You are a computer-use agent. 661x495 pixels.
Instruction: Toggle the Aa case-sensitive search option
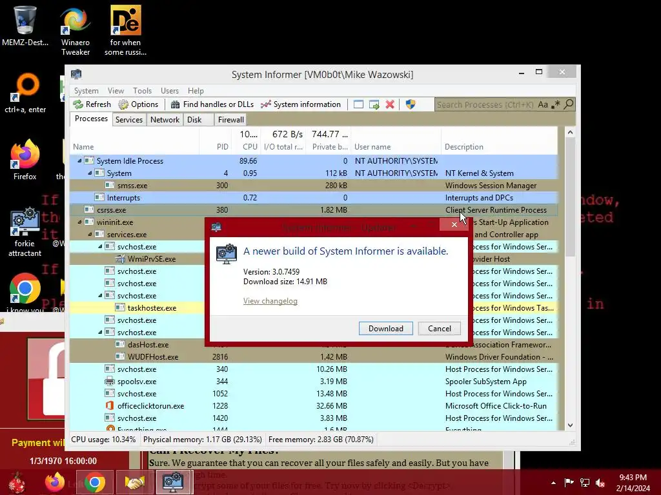543,104
